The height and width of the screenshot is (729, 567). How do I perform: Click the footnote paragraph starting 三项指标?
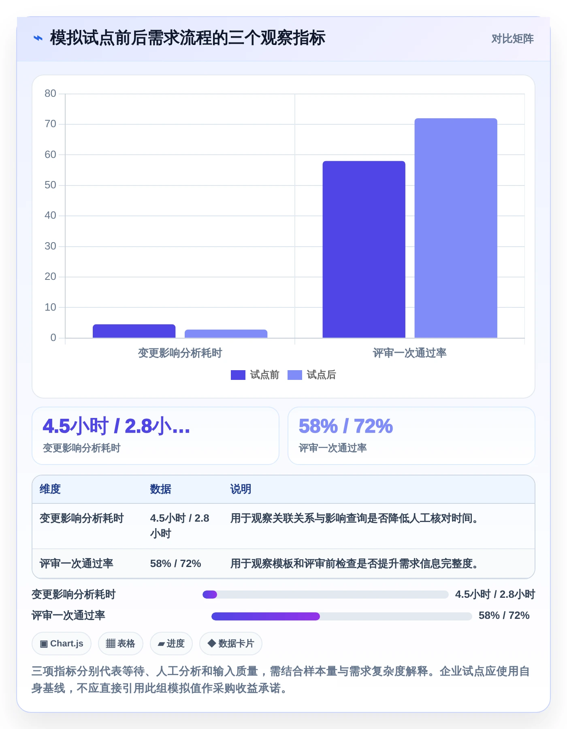[281, 680]
